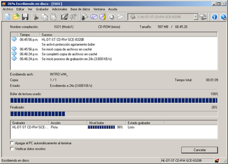Click the Copy CD double-disc icon

coord(94,17)
